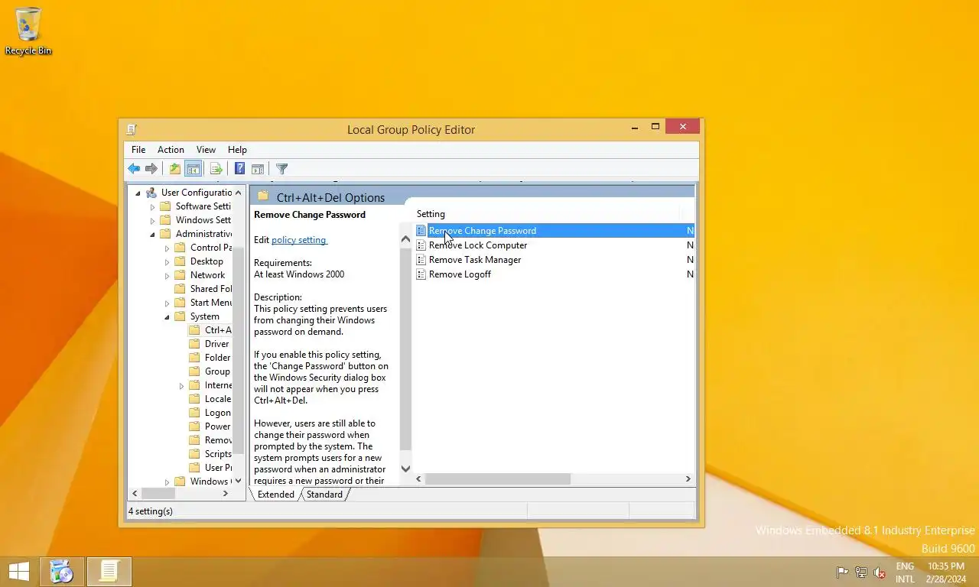Switch to the Standard tab

point(324,495)
